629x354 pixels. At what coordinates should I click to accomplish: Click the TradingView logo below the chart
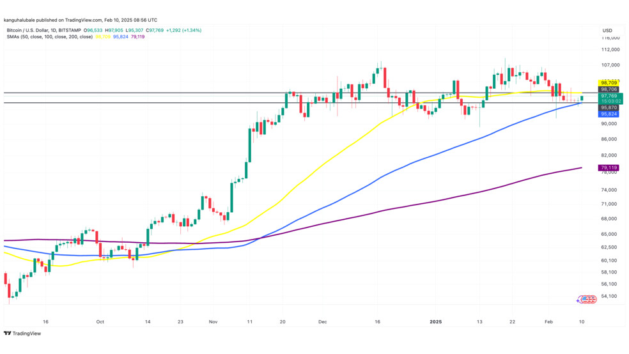[22, 333]
